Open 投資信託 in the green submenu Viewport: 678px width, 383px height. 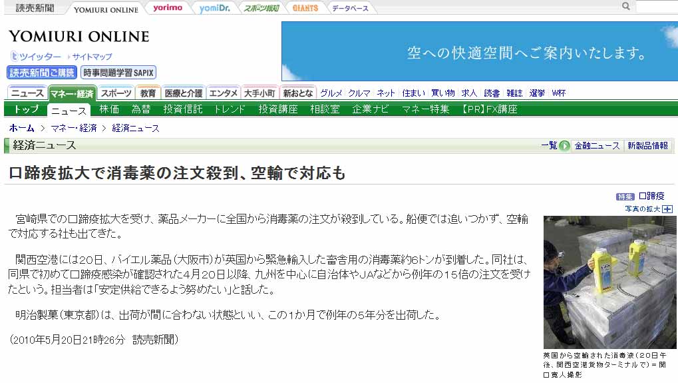point(183,109)
